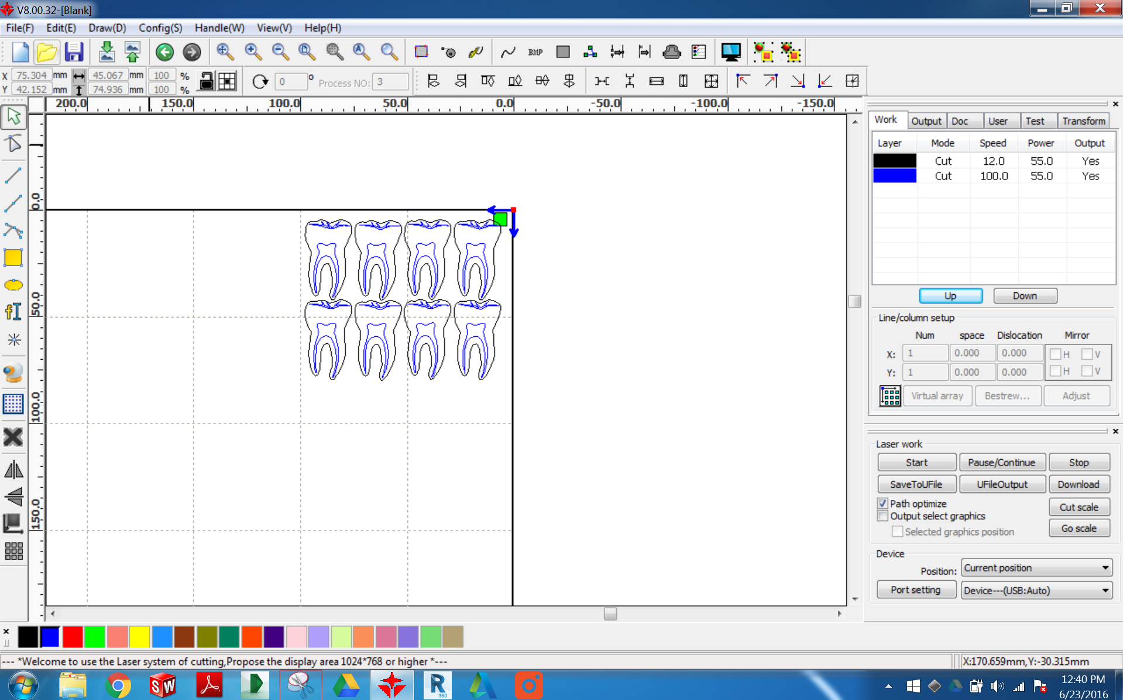Image resolution: width=1123 pixels, height=700 pixels.
Task: Open Chrome from the taskbar
Action: [x=118, y=685]
